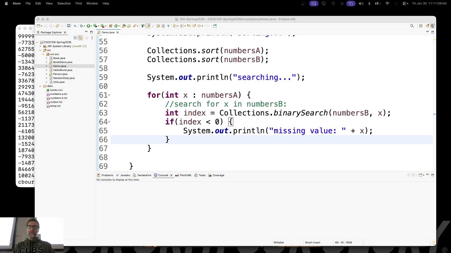
Task: Open the Edit menu in menu bar
Action: click(38, 4)
